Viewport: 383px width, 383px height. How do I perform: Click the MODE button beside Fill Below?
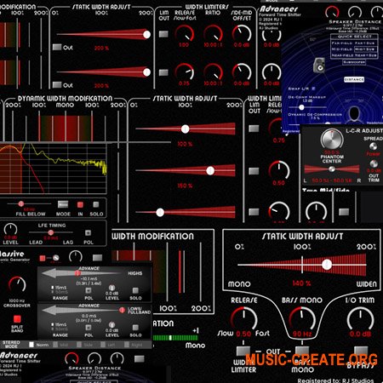(x=63, y=204)
